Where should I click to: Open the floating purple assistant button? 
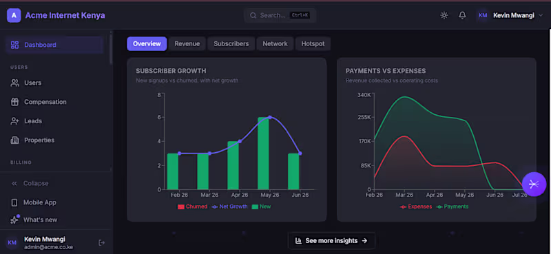[534, 184]
